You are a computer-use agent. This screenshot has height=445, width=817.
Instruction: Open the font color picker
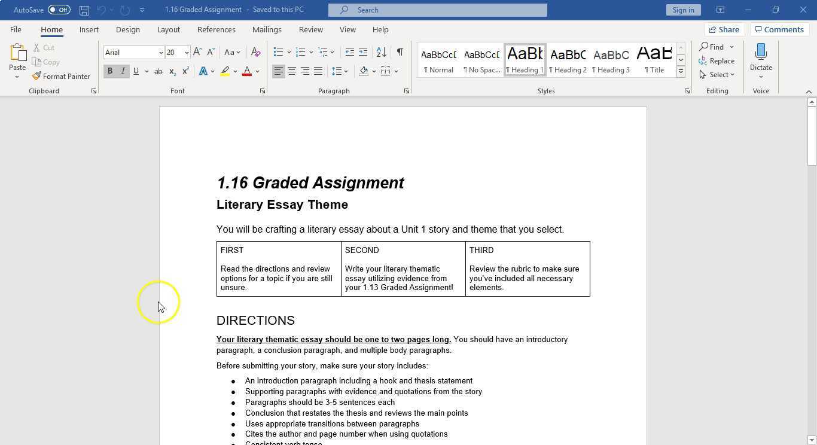point(257,71)
